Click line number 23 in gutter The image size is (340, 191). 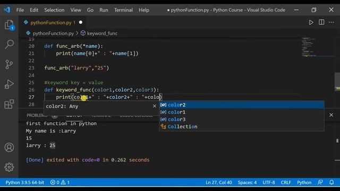(31, 68)
